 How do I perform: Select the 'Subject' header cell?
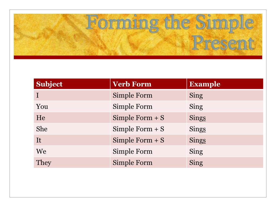pos(72,84)
